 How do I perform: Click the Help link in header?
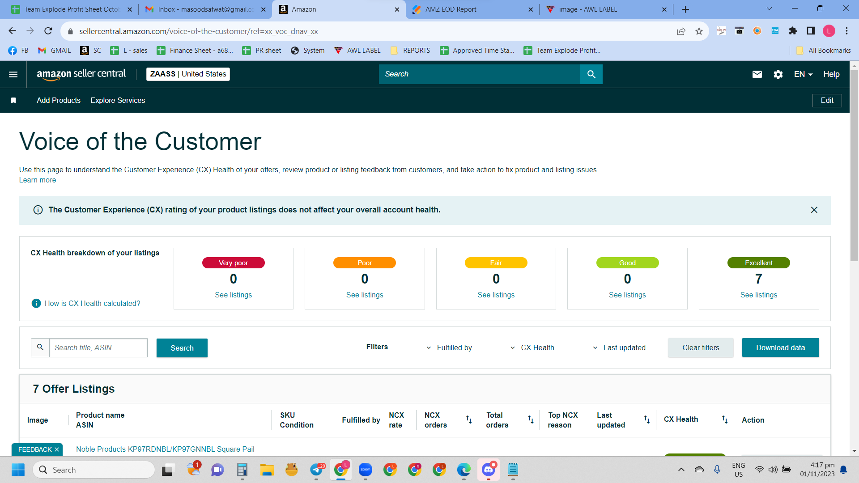831,74
